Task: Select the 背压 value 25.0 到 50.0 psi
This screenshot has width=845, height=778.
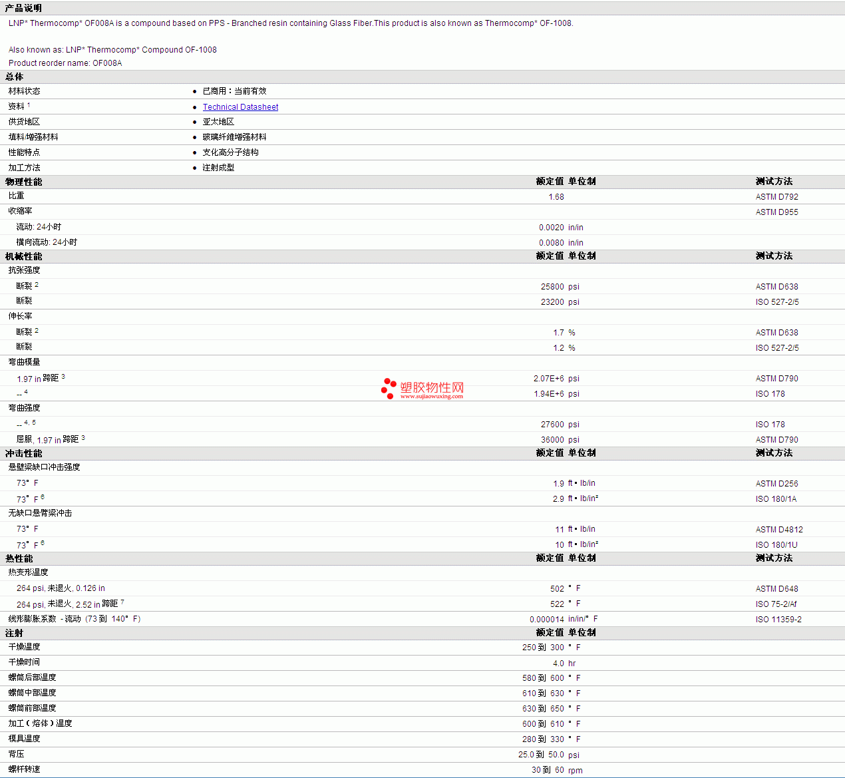Action: 549,755
